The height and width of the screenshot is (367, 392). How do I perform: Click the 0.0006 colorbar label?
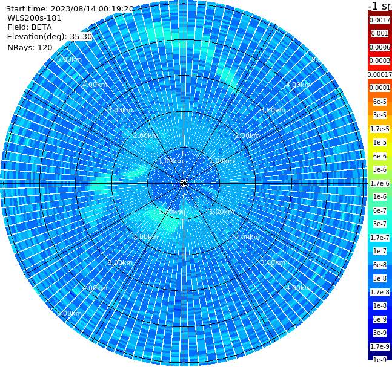pos(380,47)
